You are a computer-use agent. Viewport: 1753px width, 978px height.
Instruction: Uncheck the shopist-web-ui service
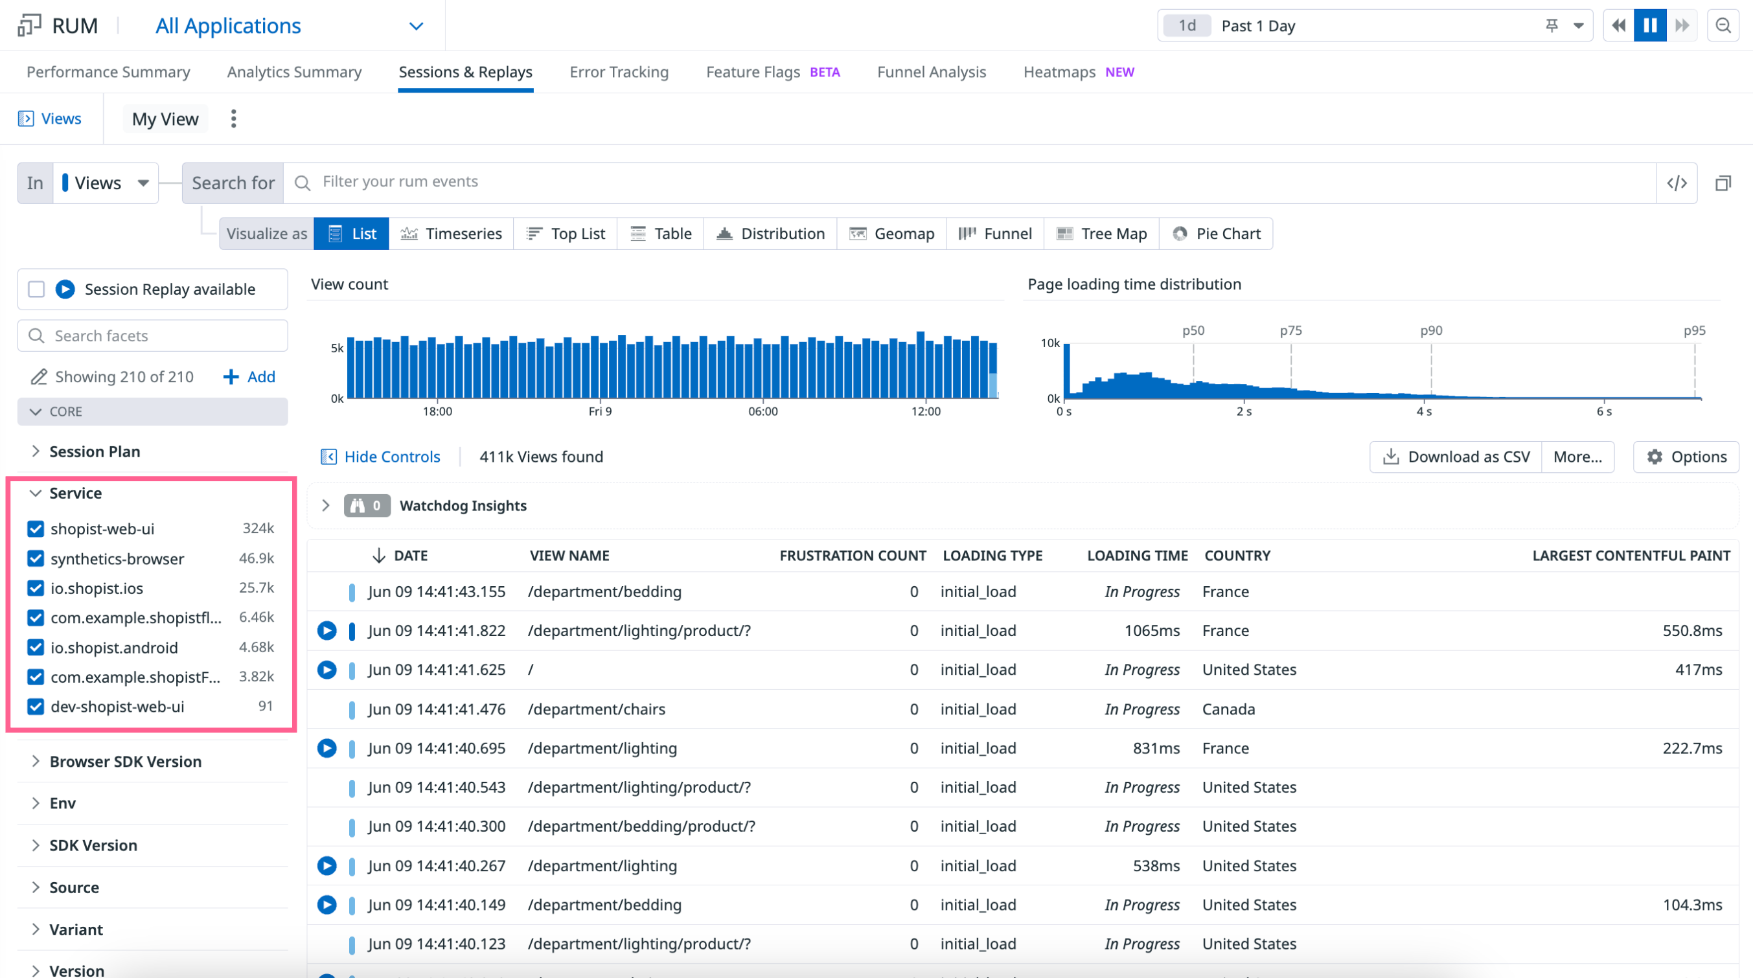(36, 529)
